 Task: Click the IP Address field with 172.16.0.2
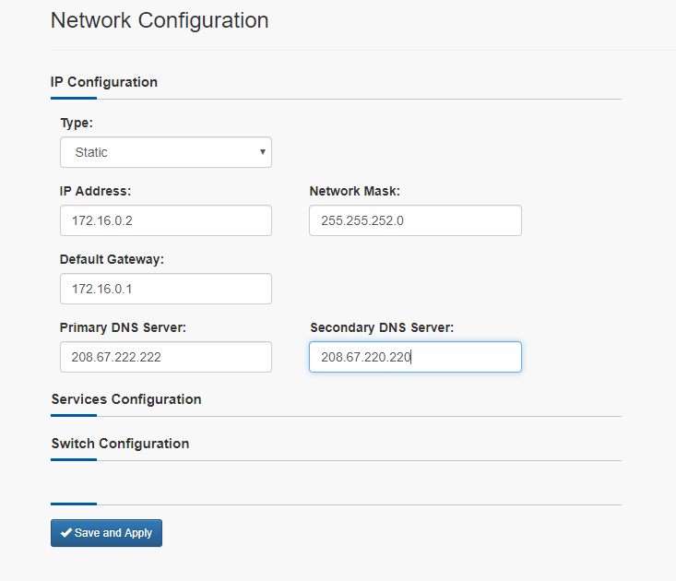tap(166, 220)
